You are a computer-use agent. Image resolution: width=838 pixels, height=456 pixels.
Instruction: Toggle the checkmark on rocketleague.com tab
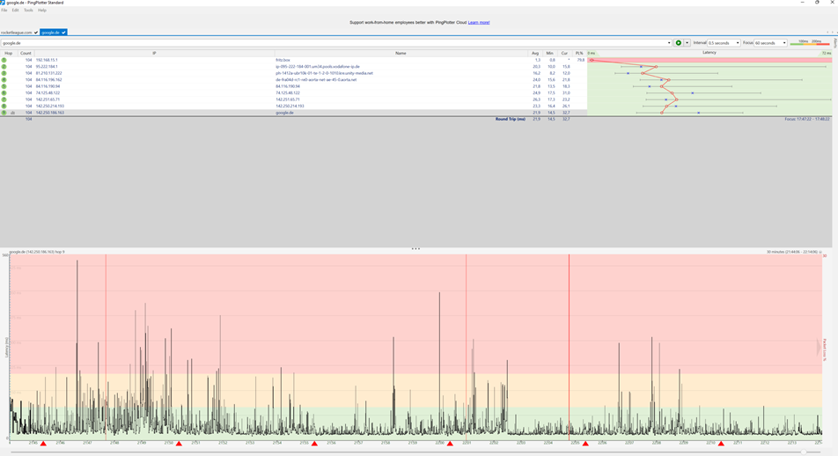pyautogui.click(x=36, y=32)
